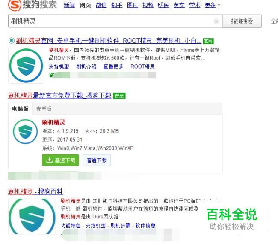The image size is (278, 245).
Task: Click the 刷机精灵 app icon in the download card
Action: click(25, 131)
